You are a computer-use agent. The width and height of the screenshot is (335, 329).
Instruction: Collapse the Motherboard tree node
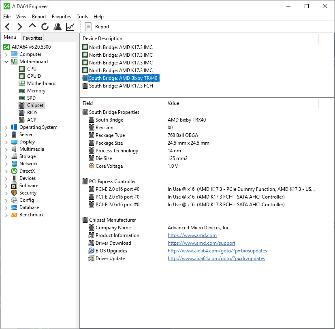coord(6,62)
